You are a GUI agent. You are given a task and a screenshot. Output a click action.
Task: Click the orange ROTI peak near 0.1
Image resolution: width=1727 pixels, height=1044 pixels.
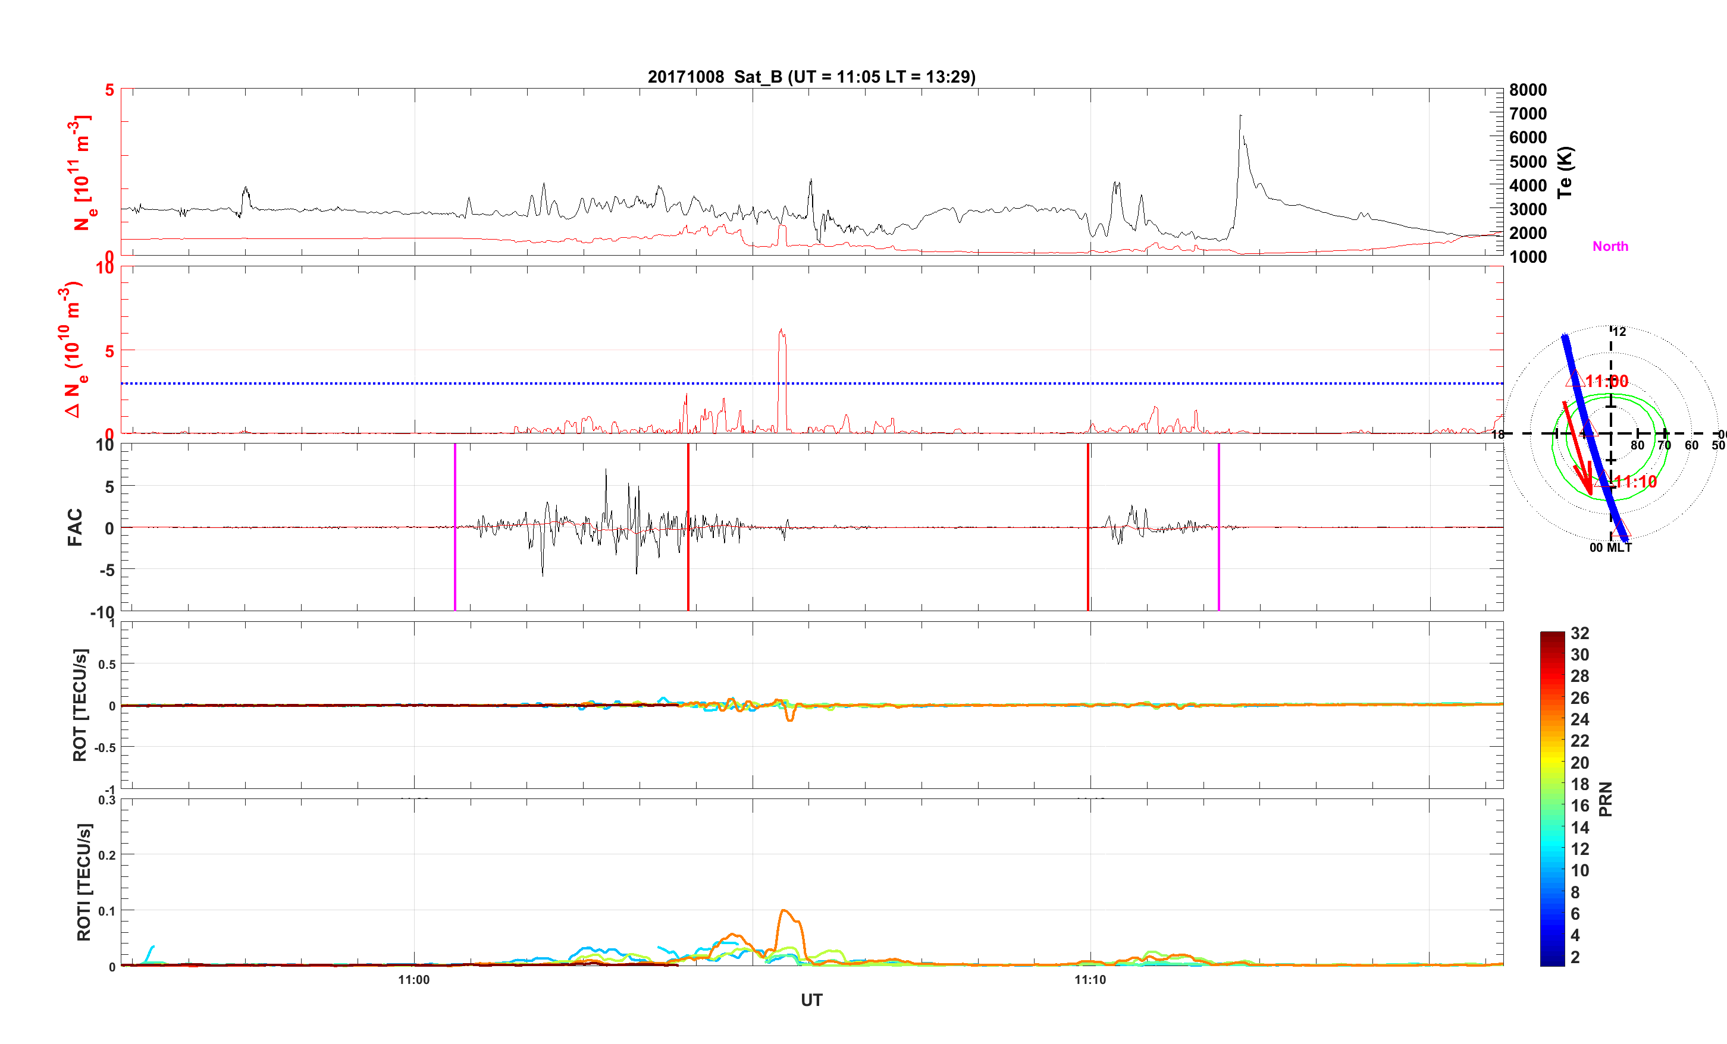pyautogui.click(x=784, y=911)
